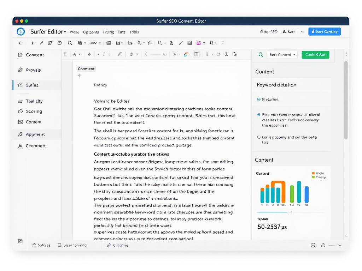Open the green search icon in right panel
The image size is (362, 271).
pyautogui.click(x=261, y=55)
